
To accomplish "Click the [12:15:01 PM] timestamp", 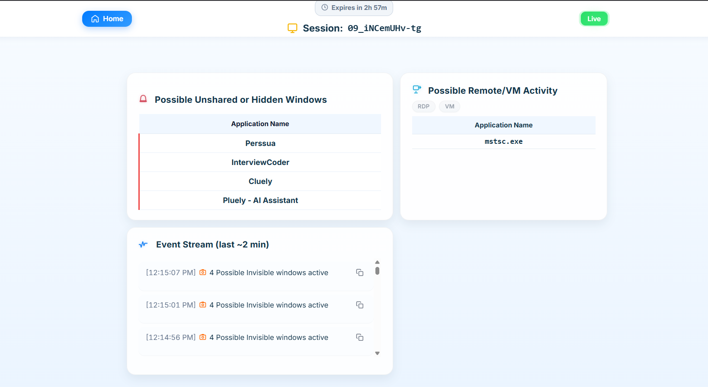I will (171, 305).
